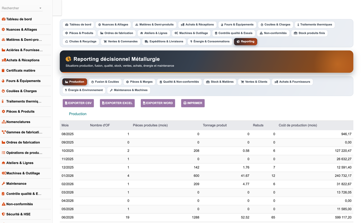Click the Certificats matière clipboard icon

click(3, 71)
